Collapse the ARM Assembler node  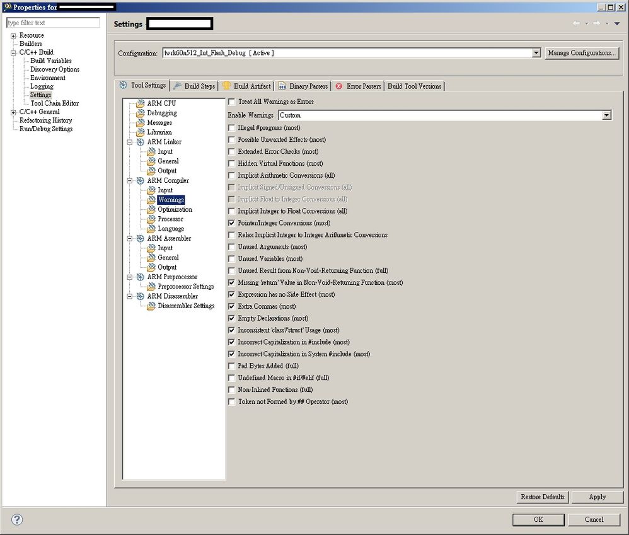coord(130,238)
